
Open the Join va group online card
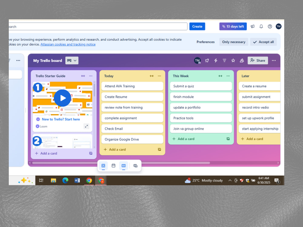201,129
